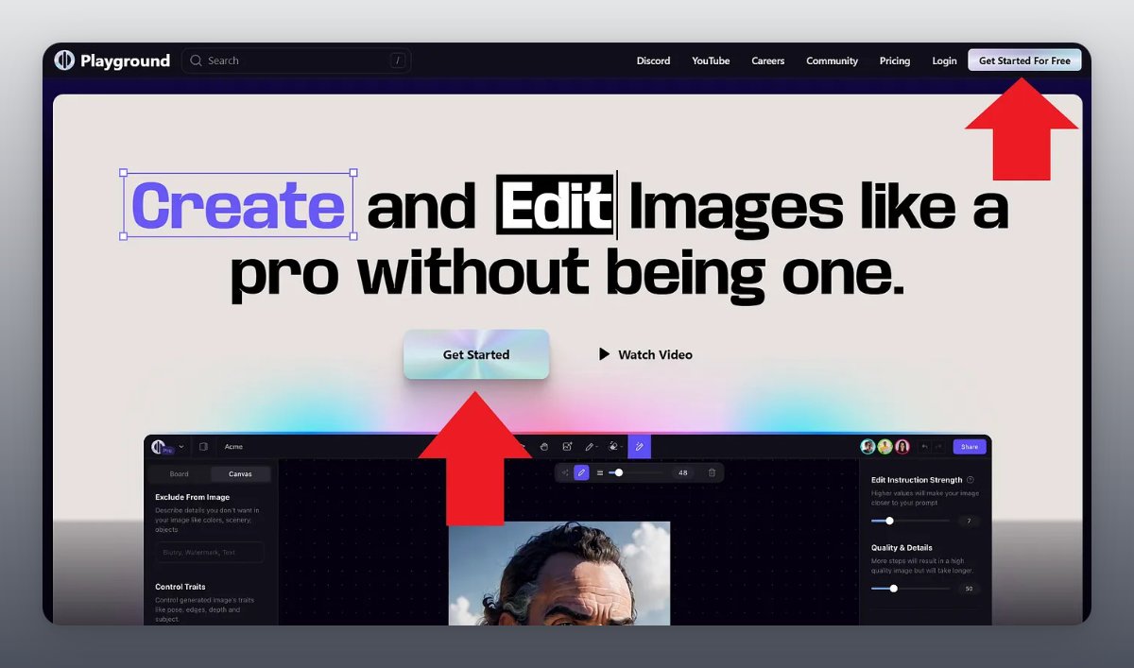Adjust the Edit Instruction Strength slider
The height and width of the screenshot is (668, 1134).
click(x=911, y=521)
